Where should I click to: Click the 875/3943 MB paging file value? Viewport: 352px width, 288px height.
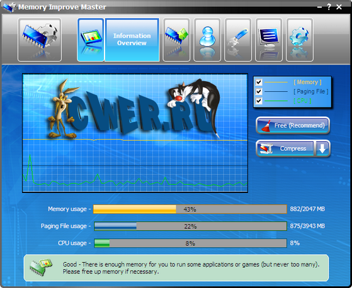(307, 226)
